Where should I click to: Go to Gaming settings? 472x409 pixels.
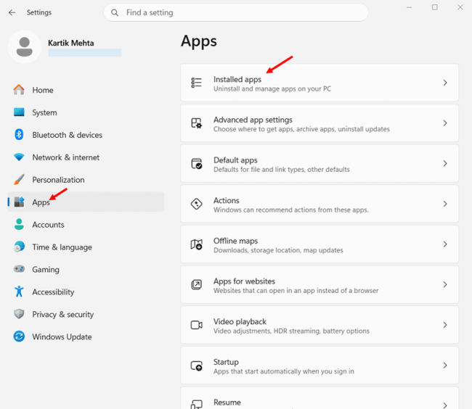tap(86, 269)
